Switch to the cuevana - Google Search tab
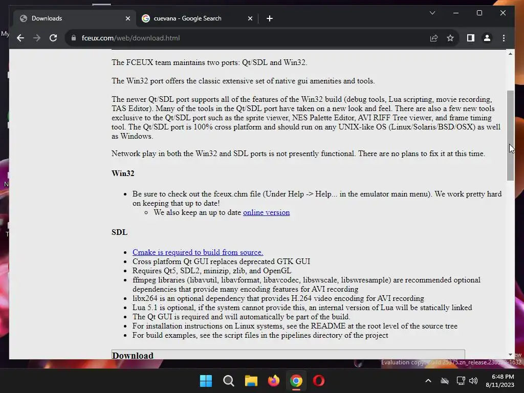Viewport: 524px width, 393px height. 197,18
